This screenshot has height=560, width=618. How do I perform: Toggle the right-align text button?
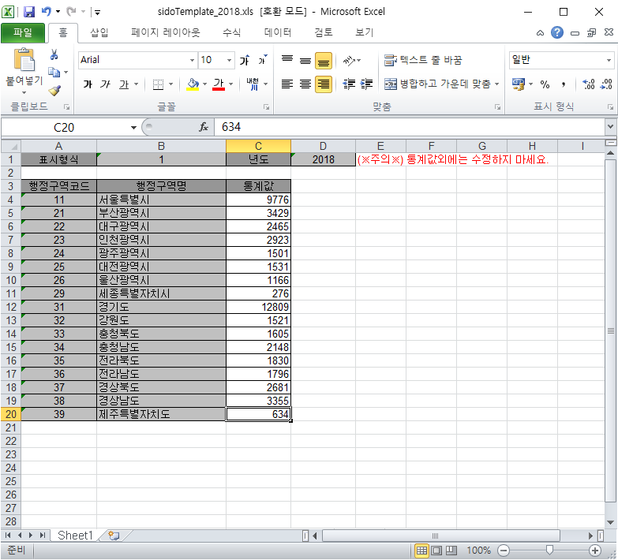pyautogui.click(x=323, y=84)
